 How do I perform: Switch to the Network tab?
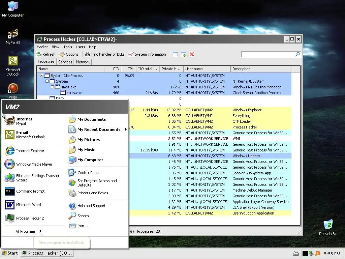[x=83, y=62]
